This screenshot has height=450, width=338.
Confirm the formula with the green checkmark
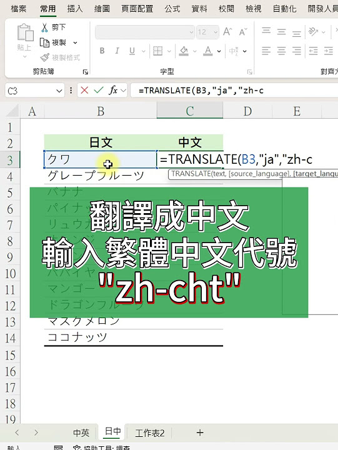point(99,91)
